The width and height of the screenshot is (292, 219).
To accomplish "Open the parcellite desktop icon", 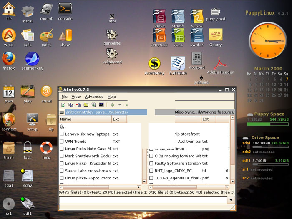I will 112,37.
